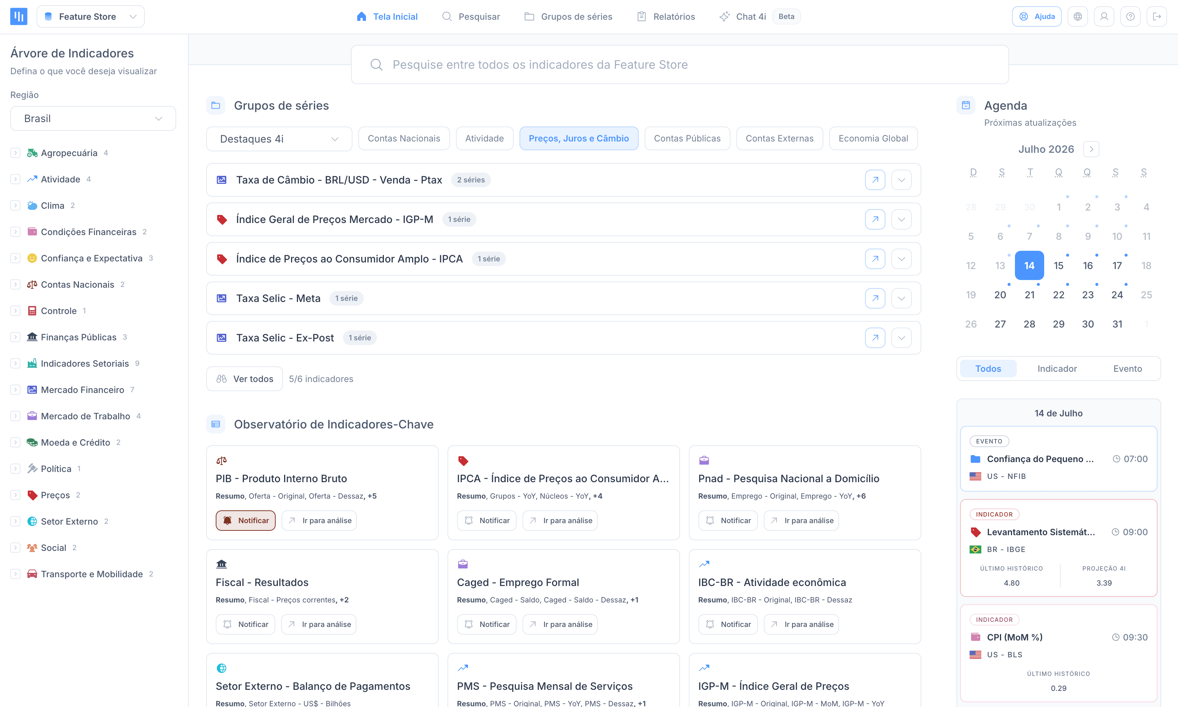Open the language globe icon
Image resolution: width=1178 pixels, height=707 pixels.
[1077, 17]
